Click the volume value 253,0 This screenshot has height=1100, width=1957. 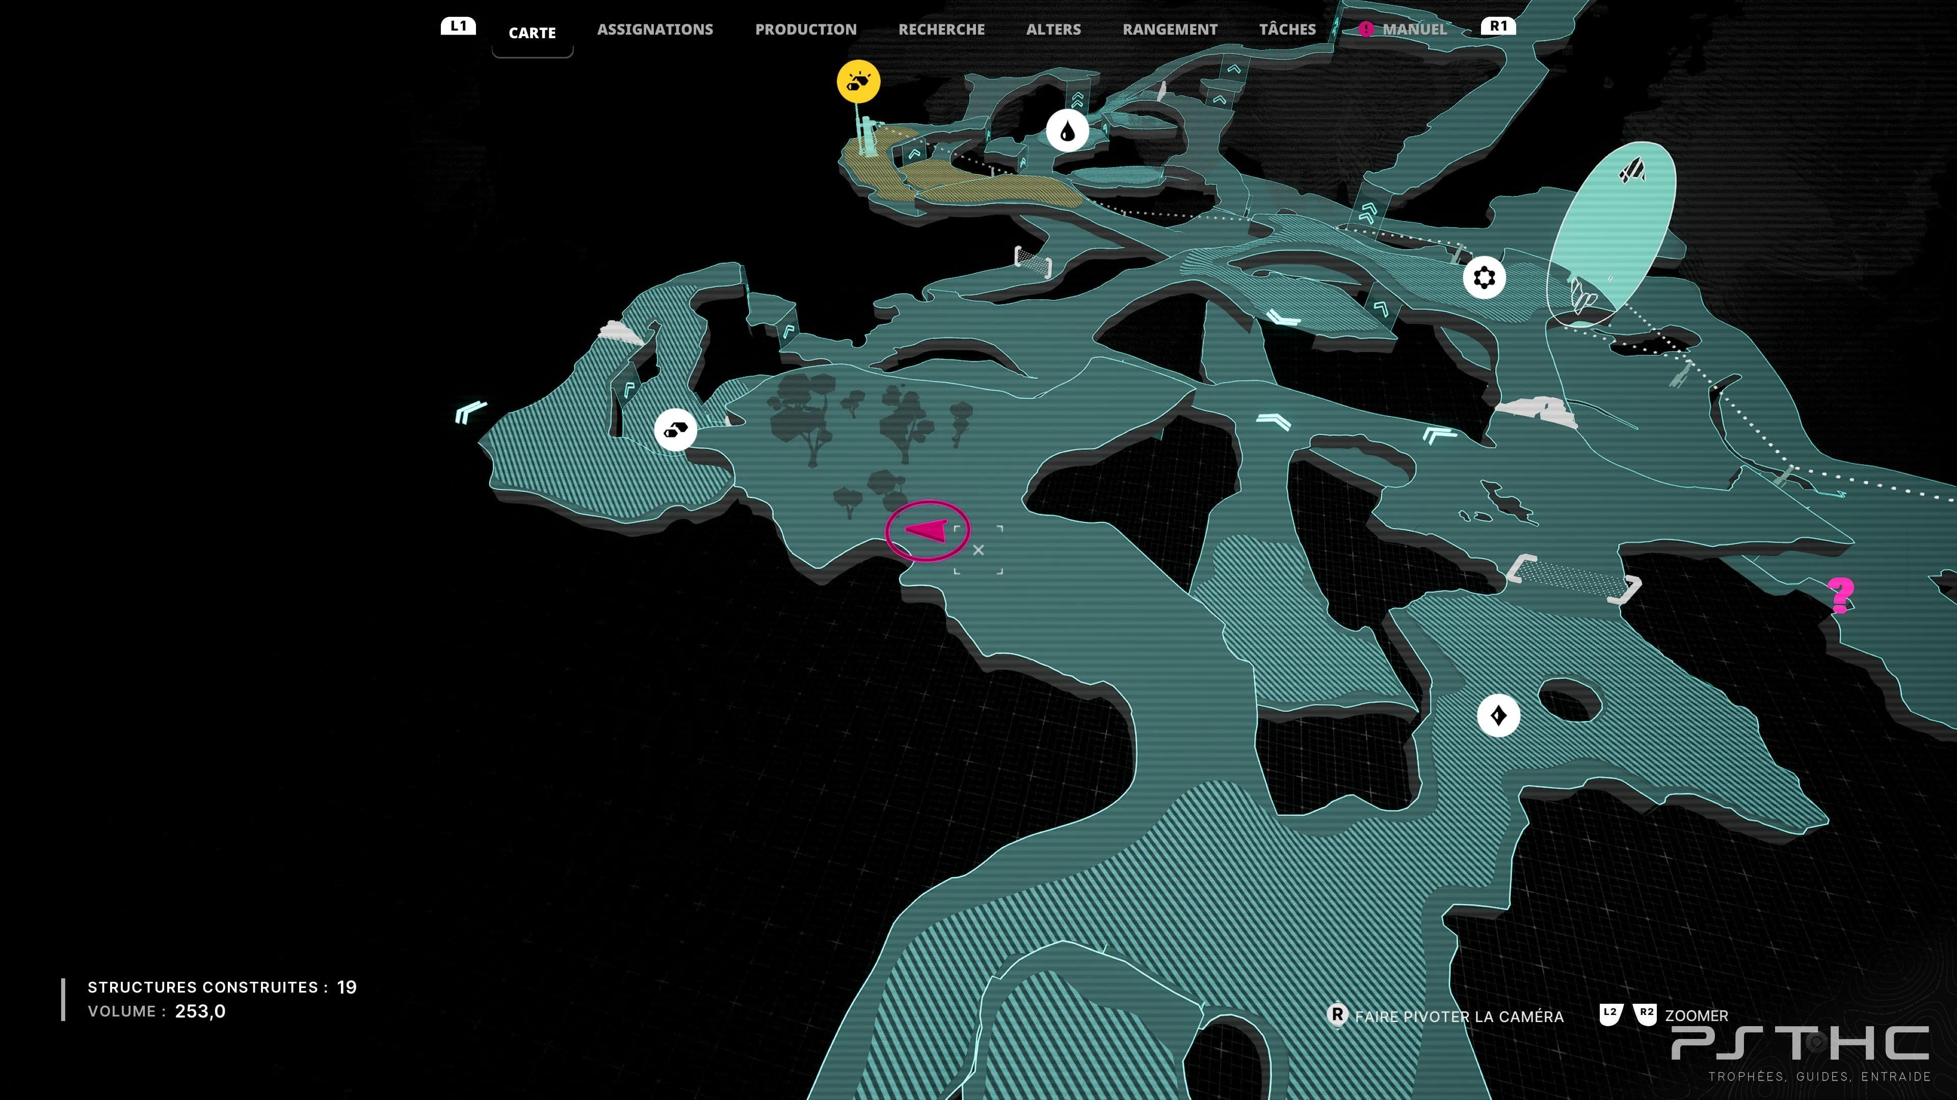click(x=201, y=1011)
